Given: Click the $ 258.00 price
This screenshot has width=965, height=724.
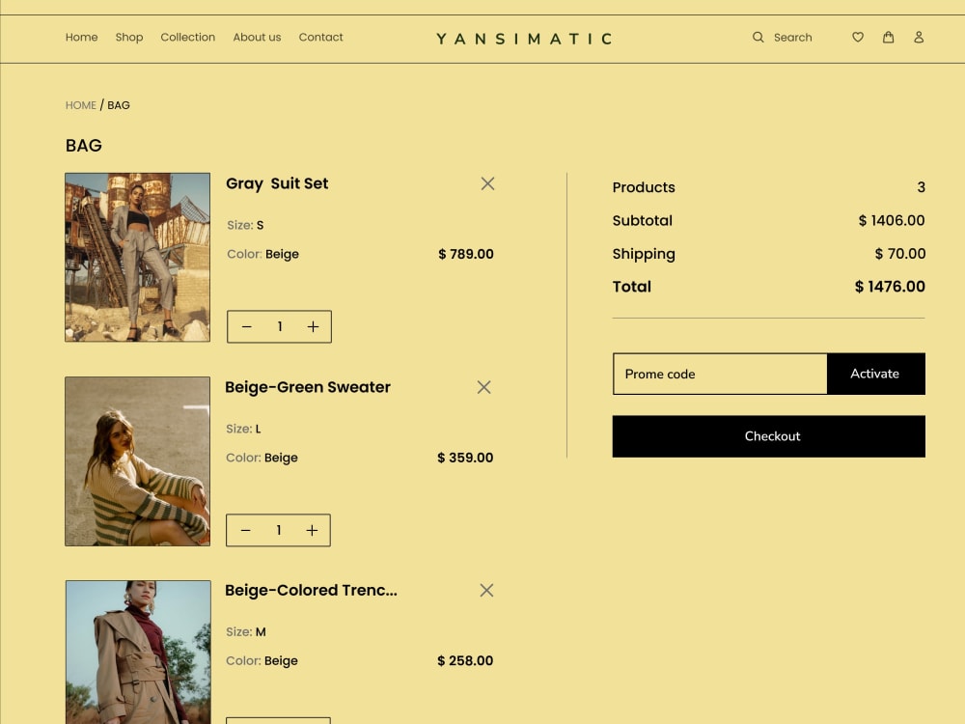Looking at the screenshot, I should pos(465,660).
